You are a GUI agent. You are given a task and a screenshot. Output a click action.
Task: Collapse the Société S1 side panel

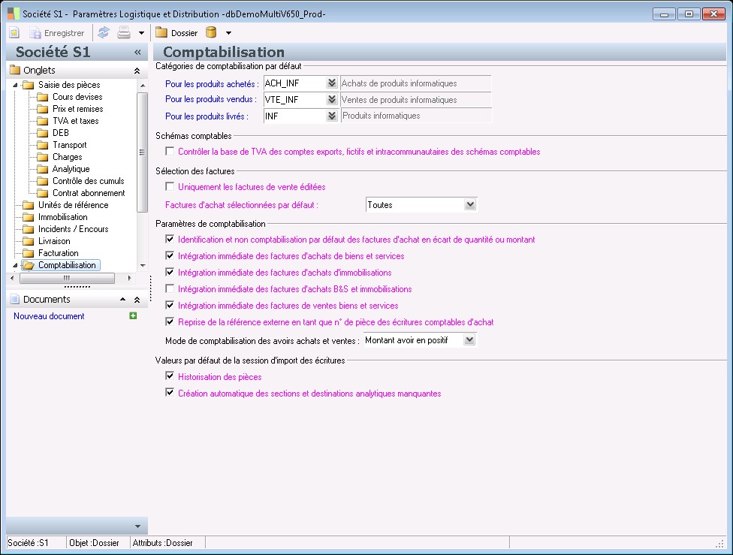[x=137, y=53]
